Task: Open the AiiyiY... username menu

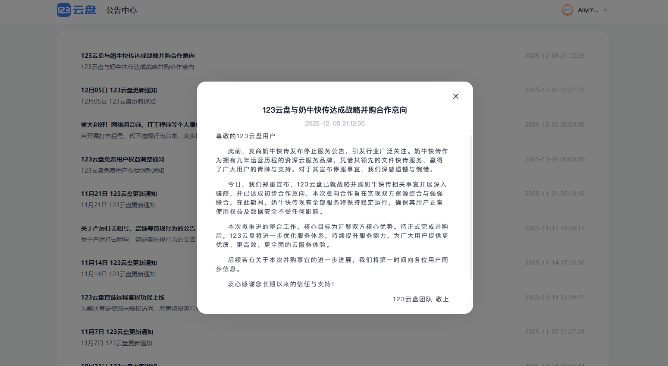Action: pyautogui.click(x=588, y=10)
